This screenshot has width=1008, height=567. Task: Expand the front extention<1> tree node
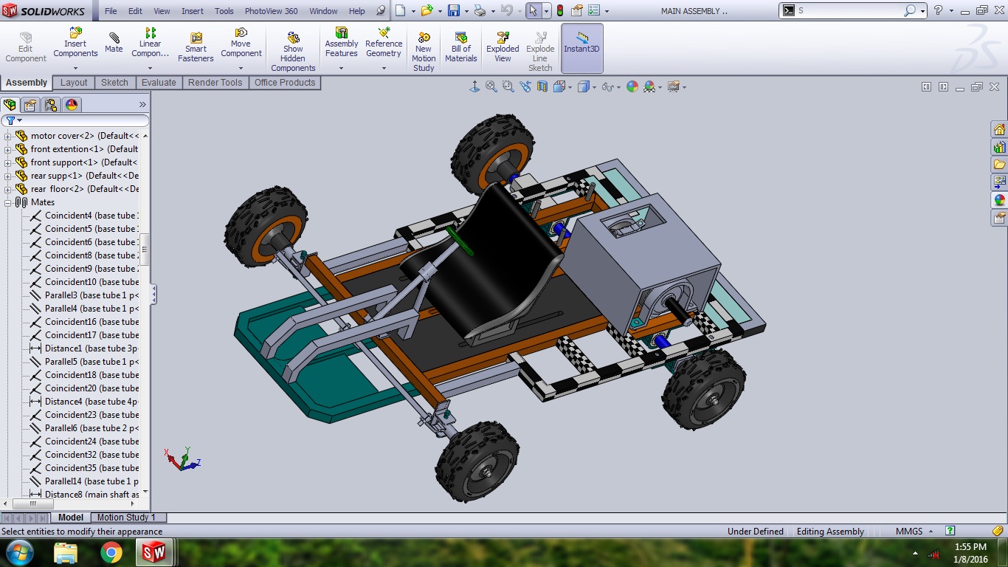(8, 149)
